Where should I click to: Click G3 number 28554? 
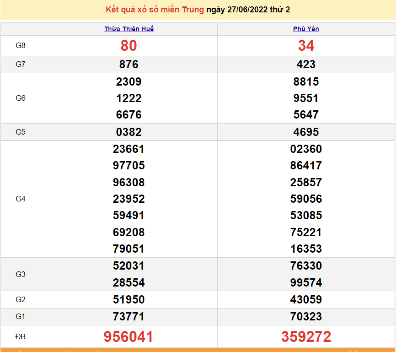coord(129,282)
